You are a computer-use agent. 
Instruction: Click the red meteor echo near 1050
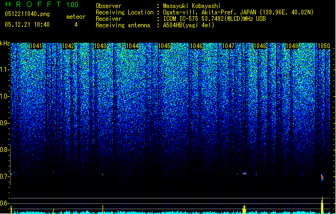click(x=322, y=178)
